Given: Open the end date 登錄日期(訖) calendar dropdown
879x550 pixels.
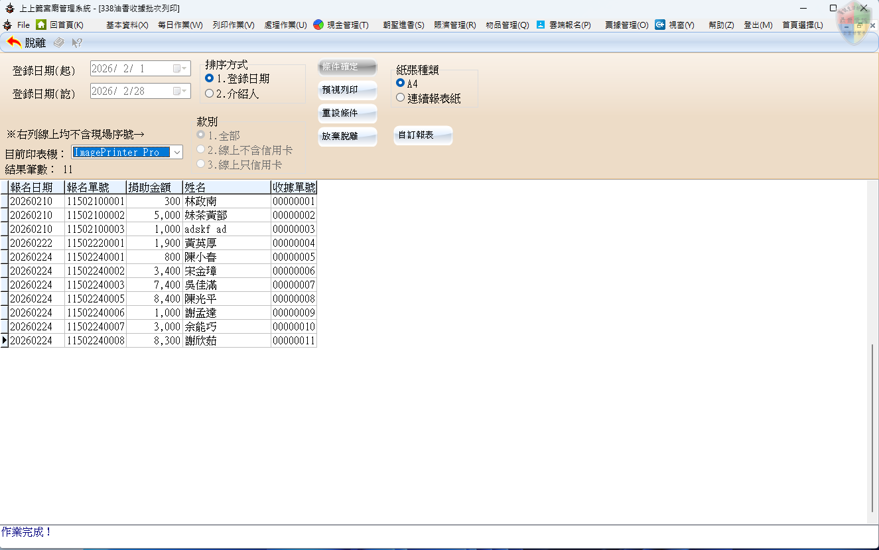Looking at the screenshot, I should [180, 92].
